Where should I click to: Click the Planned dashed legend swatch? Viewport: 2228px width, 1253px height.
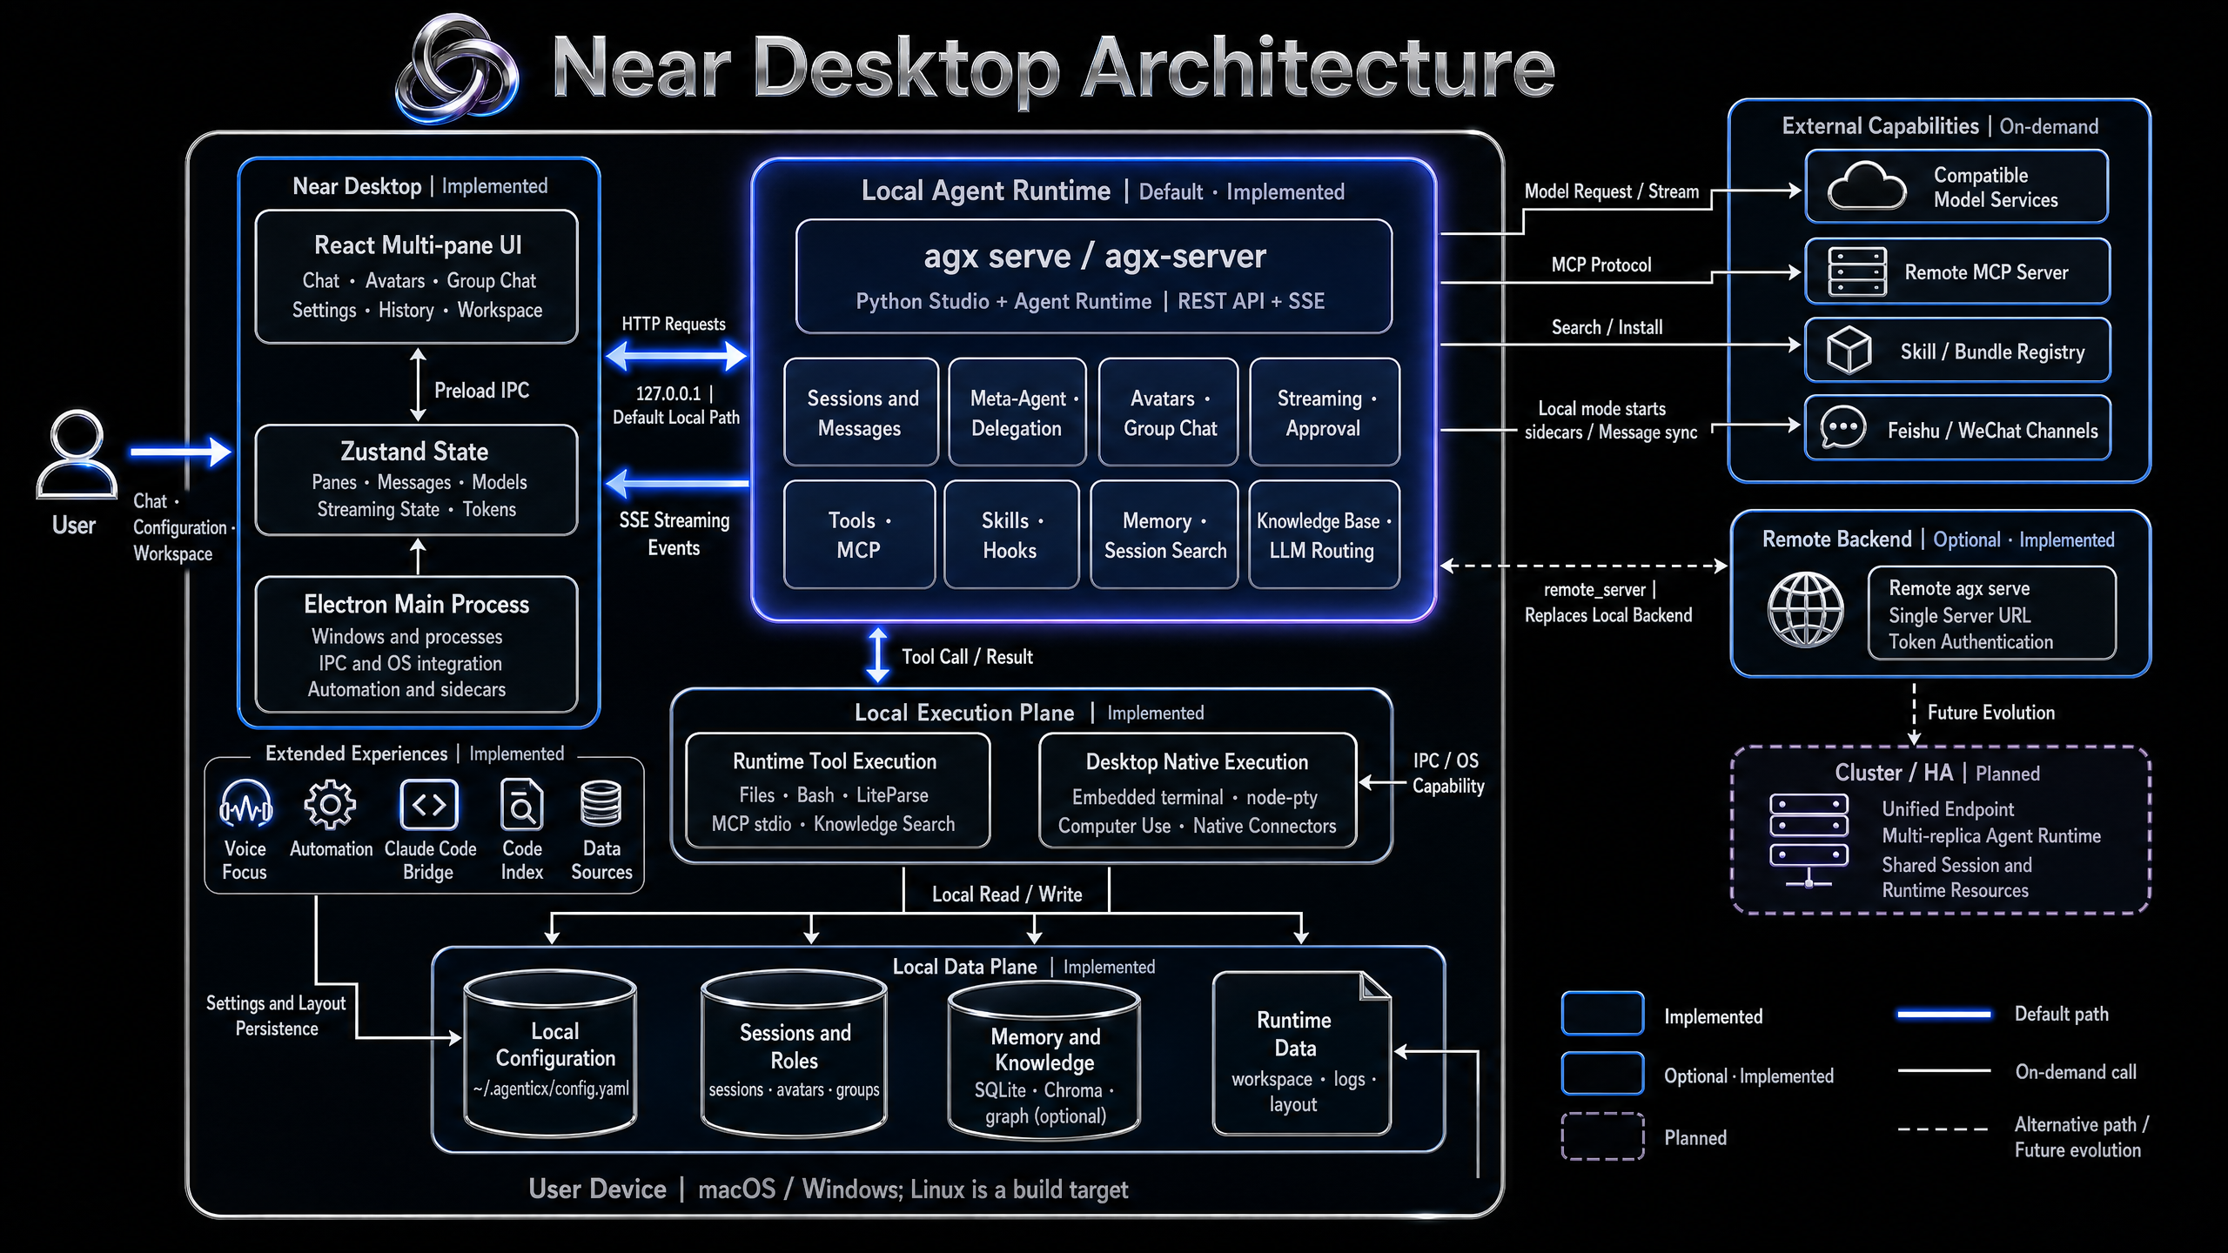point(1602,1136)
